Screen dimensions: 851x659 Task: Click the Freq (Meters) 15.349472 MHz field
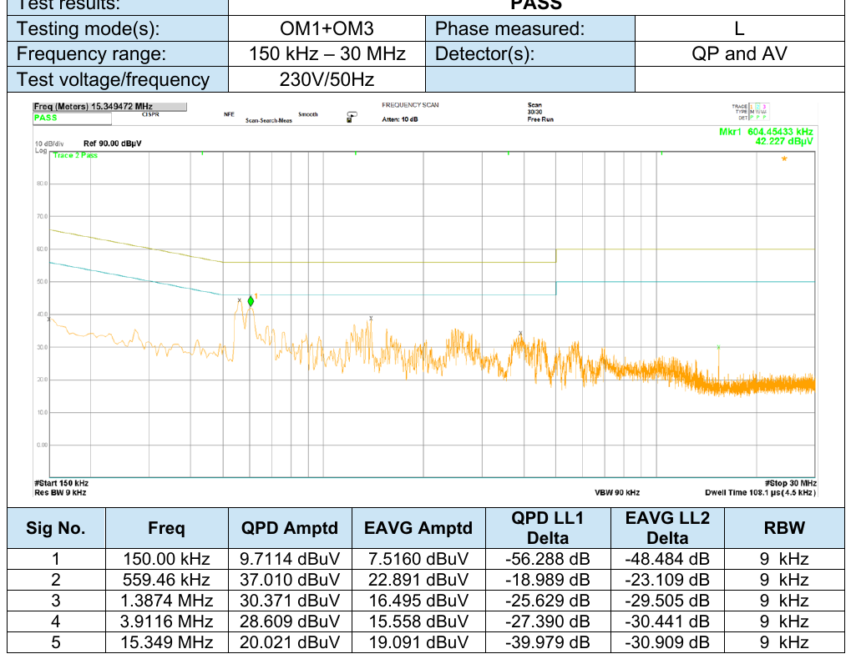click(110, 107)
